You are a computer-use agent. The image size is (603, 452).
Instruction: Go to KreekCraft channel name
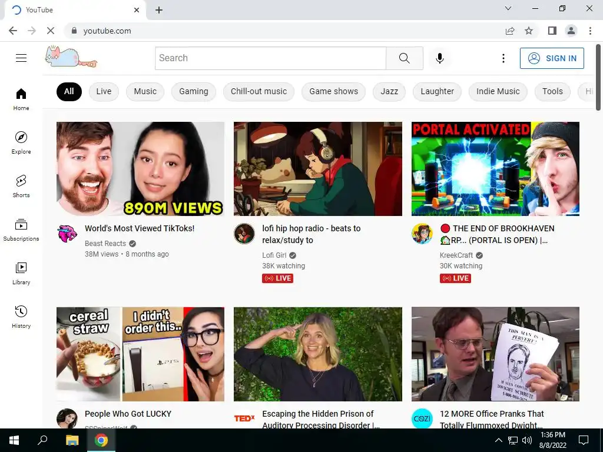tap(456, 255)
